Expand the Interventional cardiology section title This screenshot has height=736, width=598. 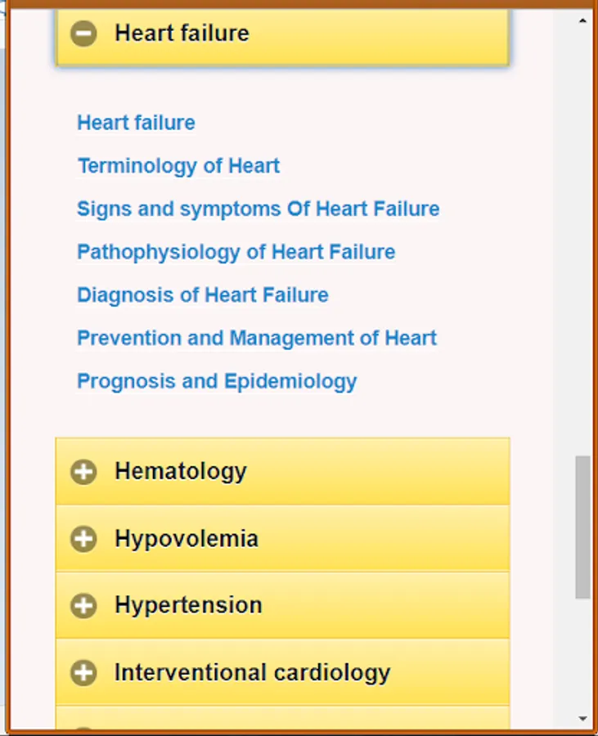pyautogui.click(x=252, y=672)
